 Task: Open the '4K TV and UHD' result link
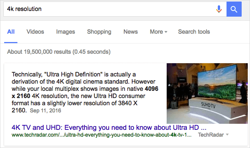click(109, 128)
